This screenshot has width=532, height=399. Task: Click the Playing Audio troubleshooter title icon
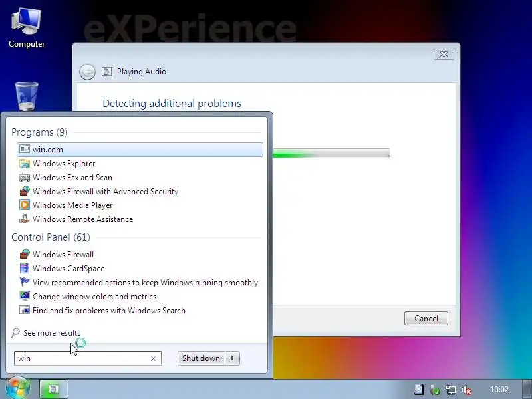point(107,72)
